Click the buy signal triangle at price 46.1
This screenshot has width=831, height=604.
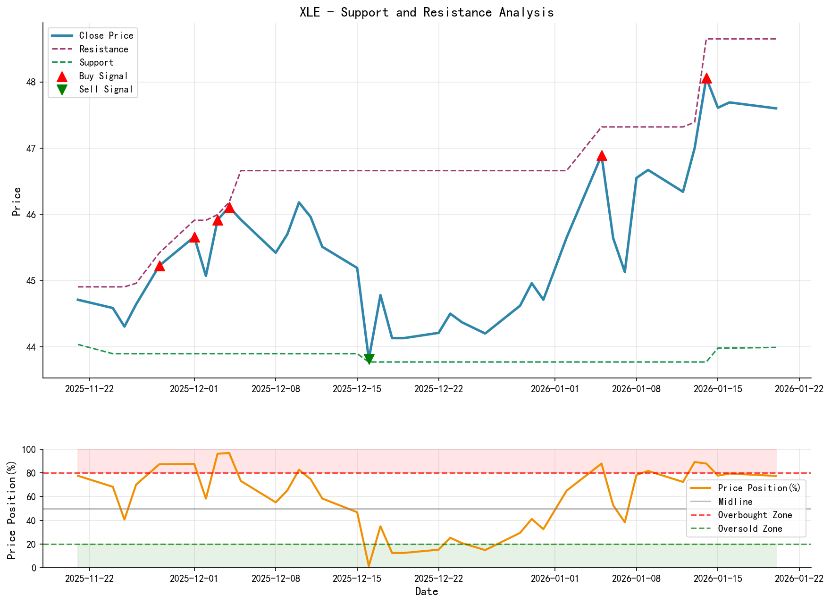pos(230,207)
